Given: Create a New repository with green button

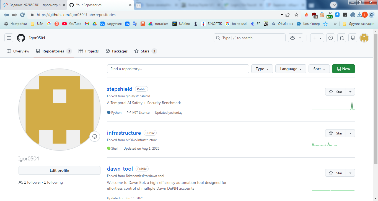Looking at the screenshot, I should pyautogui.click(x=343, y=69).
